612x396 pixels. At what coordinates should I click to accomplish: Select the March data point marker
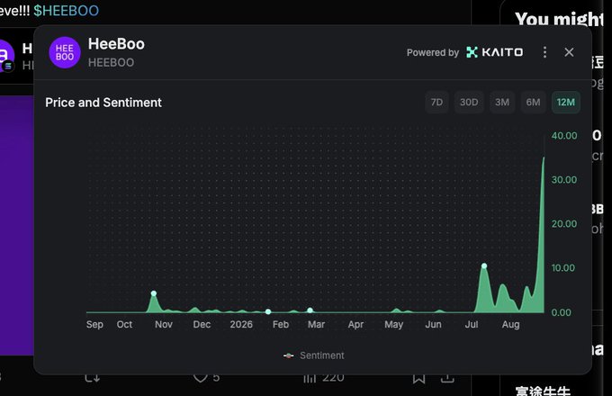tap(310, 310)
